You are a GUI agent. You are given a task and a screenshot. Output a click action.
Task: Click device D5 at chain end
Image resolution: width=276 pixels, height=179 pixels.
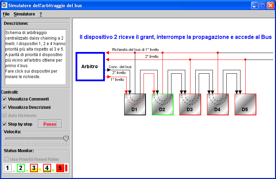coord(245,104)
